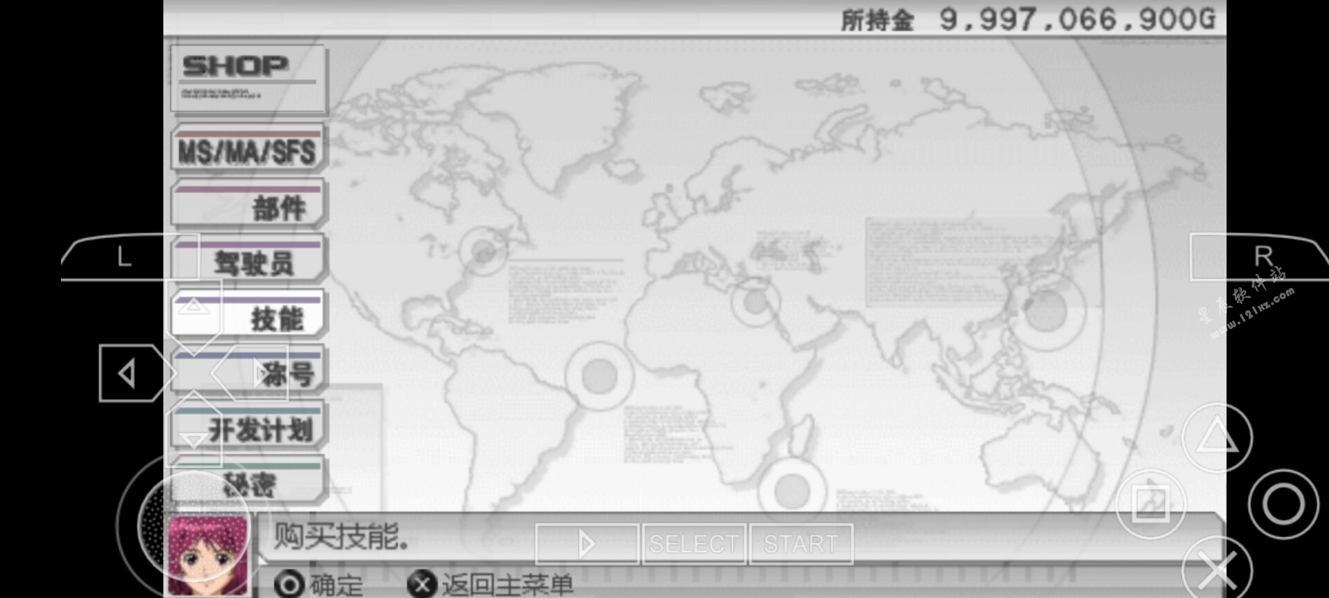Open the 开发计划 menu item
The image size is (1329, 598).
248,426
